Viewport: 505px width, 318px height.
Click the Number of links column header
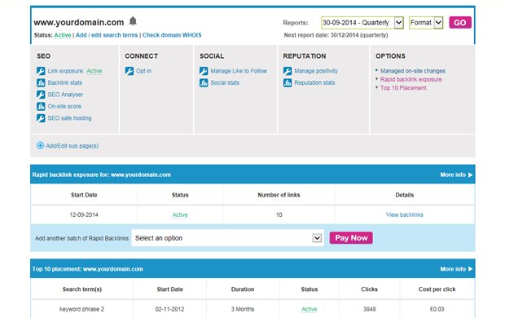(279, 195)
